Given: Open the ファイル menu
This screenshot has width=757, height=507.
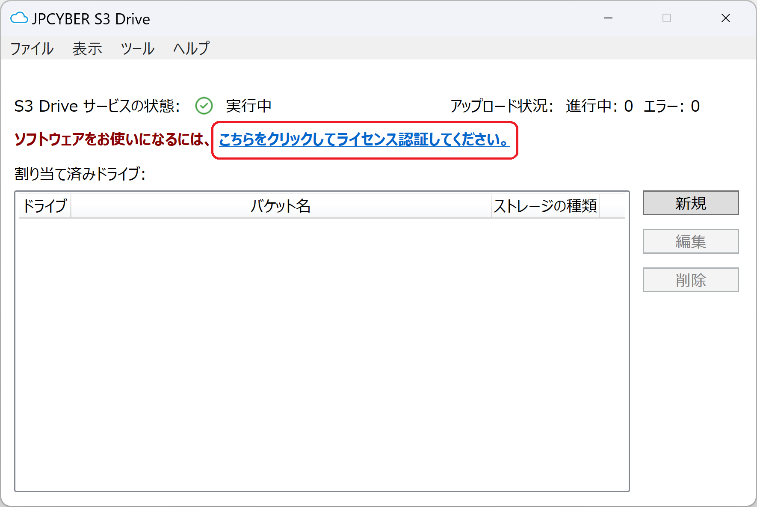Looking at the screenshot, I should coord(32,48).
